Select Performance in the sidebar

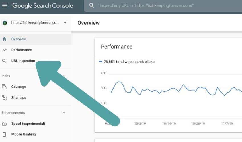(35, 50)
